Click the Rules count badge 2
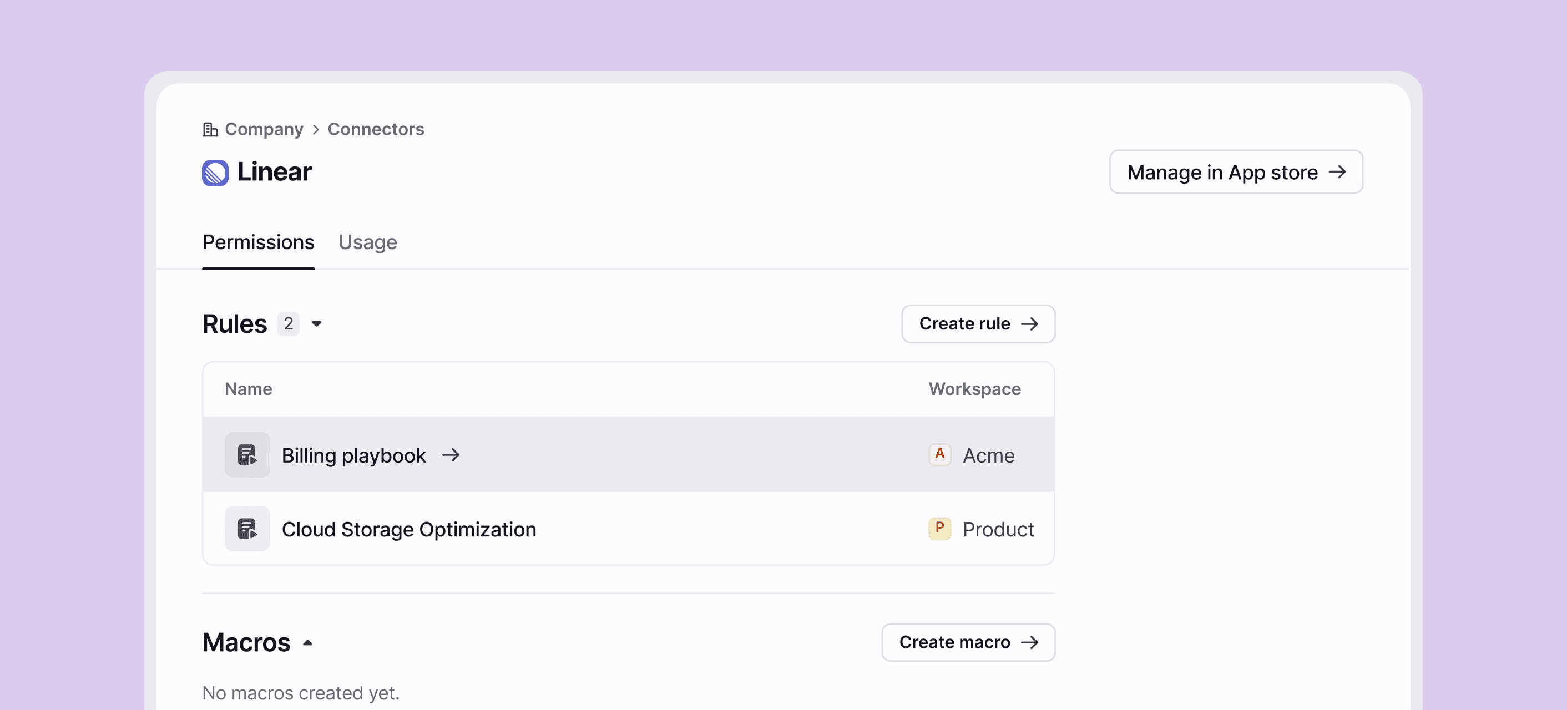The image size is (1567, 710). [289, 324]
